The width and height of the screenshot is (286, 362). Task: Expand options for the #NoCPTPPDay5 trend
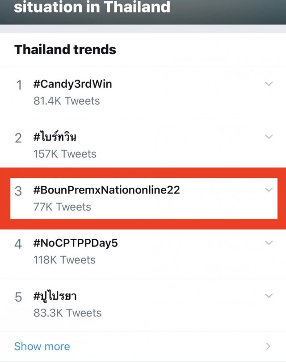(269, 243)
